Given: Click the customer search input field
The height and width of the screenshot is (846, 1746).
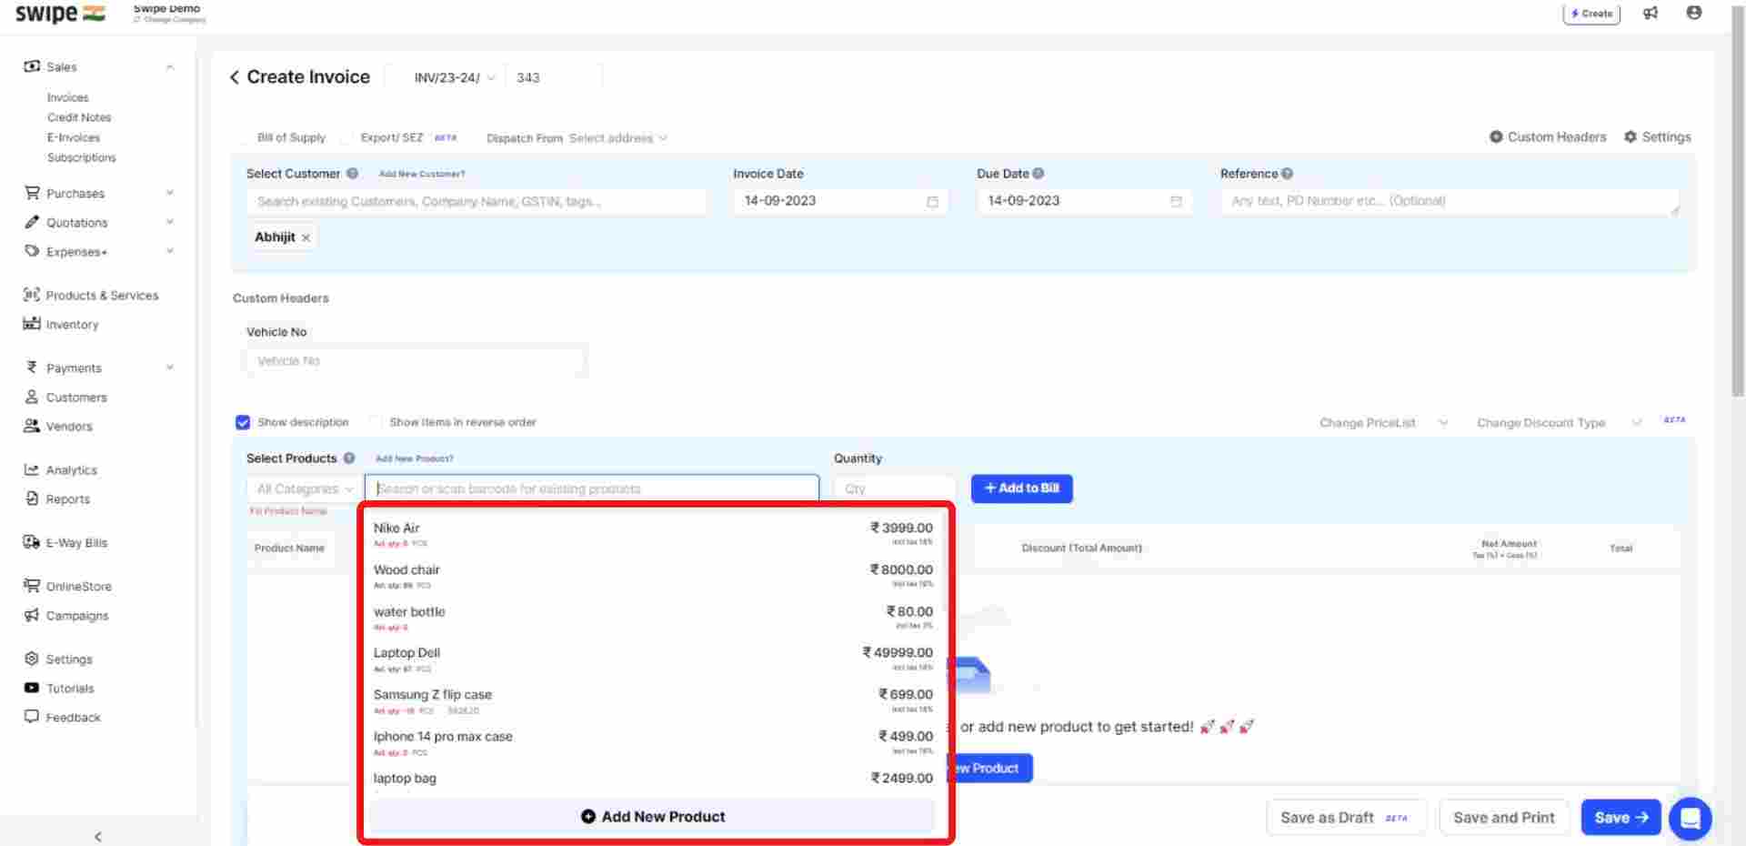Looking at the screenshot, I should (x=477, y=201).
